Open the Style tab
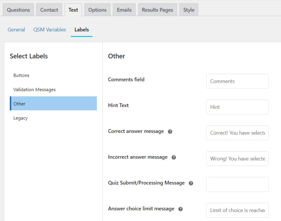Screen dimensions: 281x221 point(189,10)
